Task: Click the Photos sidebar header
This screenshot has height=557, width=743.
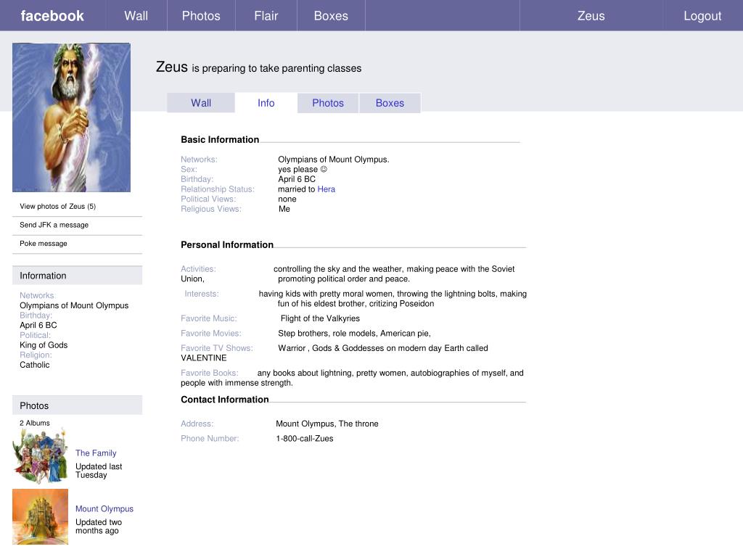Action: click(x=77, y=405)
